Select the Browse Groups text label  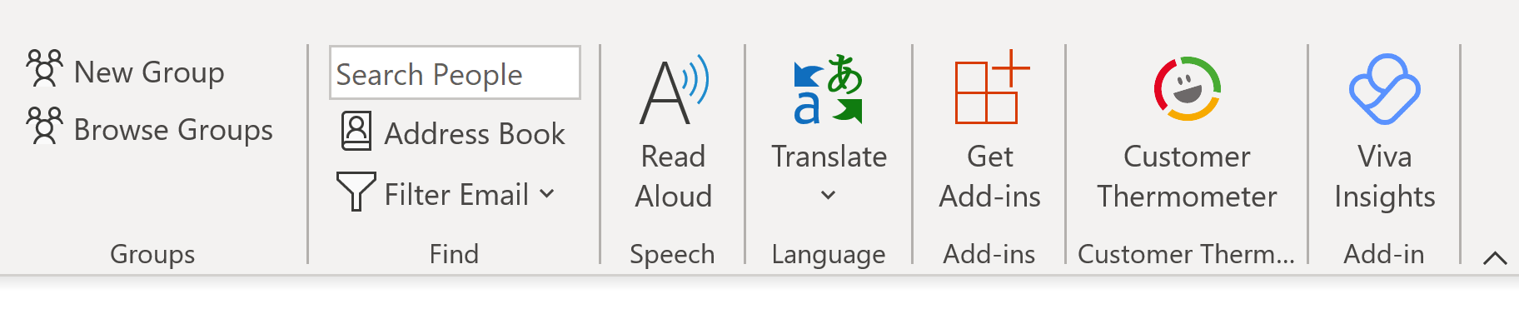tap(173, 130)
